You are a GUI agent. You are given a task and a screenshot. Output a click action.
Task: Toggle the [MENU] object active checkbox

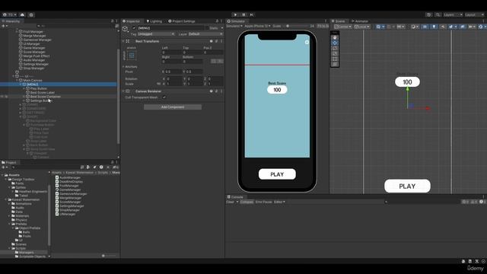tap(134, 28)
